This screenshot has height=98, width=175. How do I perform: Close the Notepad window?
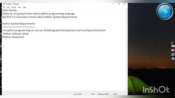click(125, 4)
